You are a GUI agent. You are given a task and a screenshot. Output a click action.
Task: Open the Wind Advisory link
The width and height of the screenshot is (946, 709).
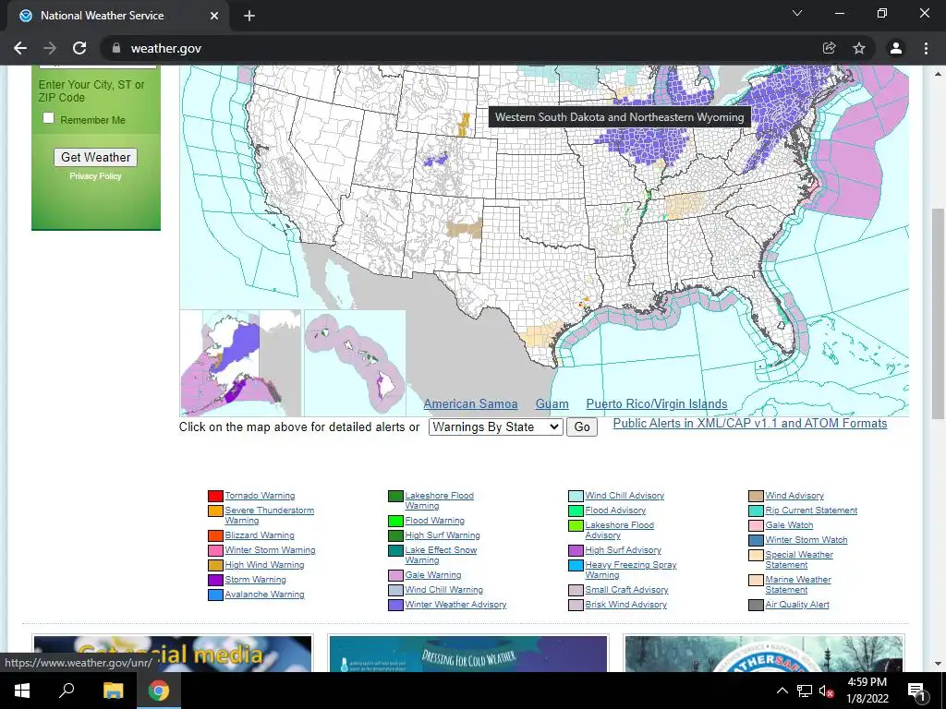click(794, 496)
